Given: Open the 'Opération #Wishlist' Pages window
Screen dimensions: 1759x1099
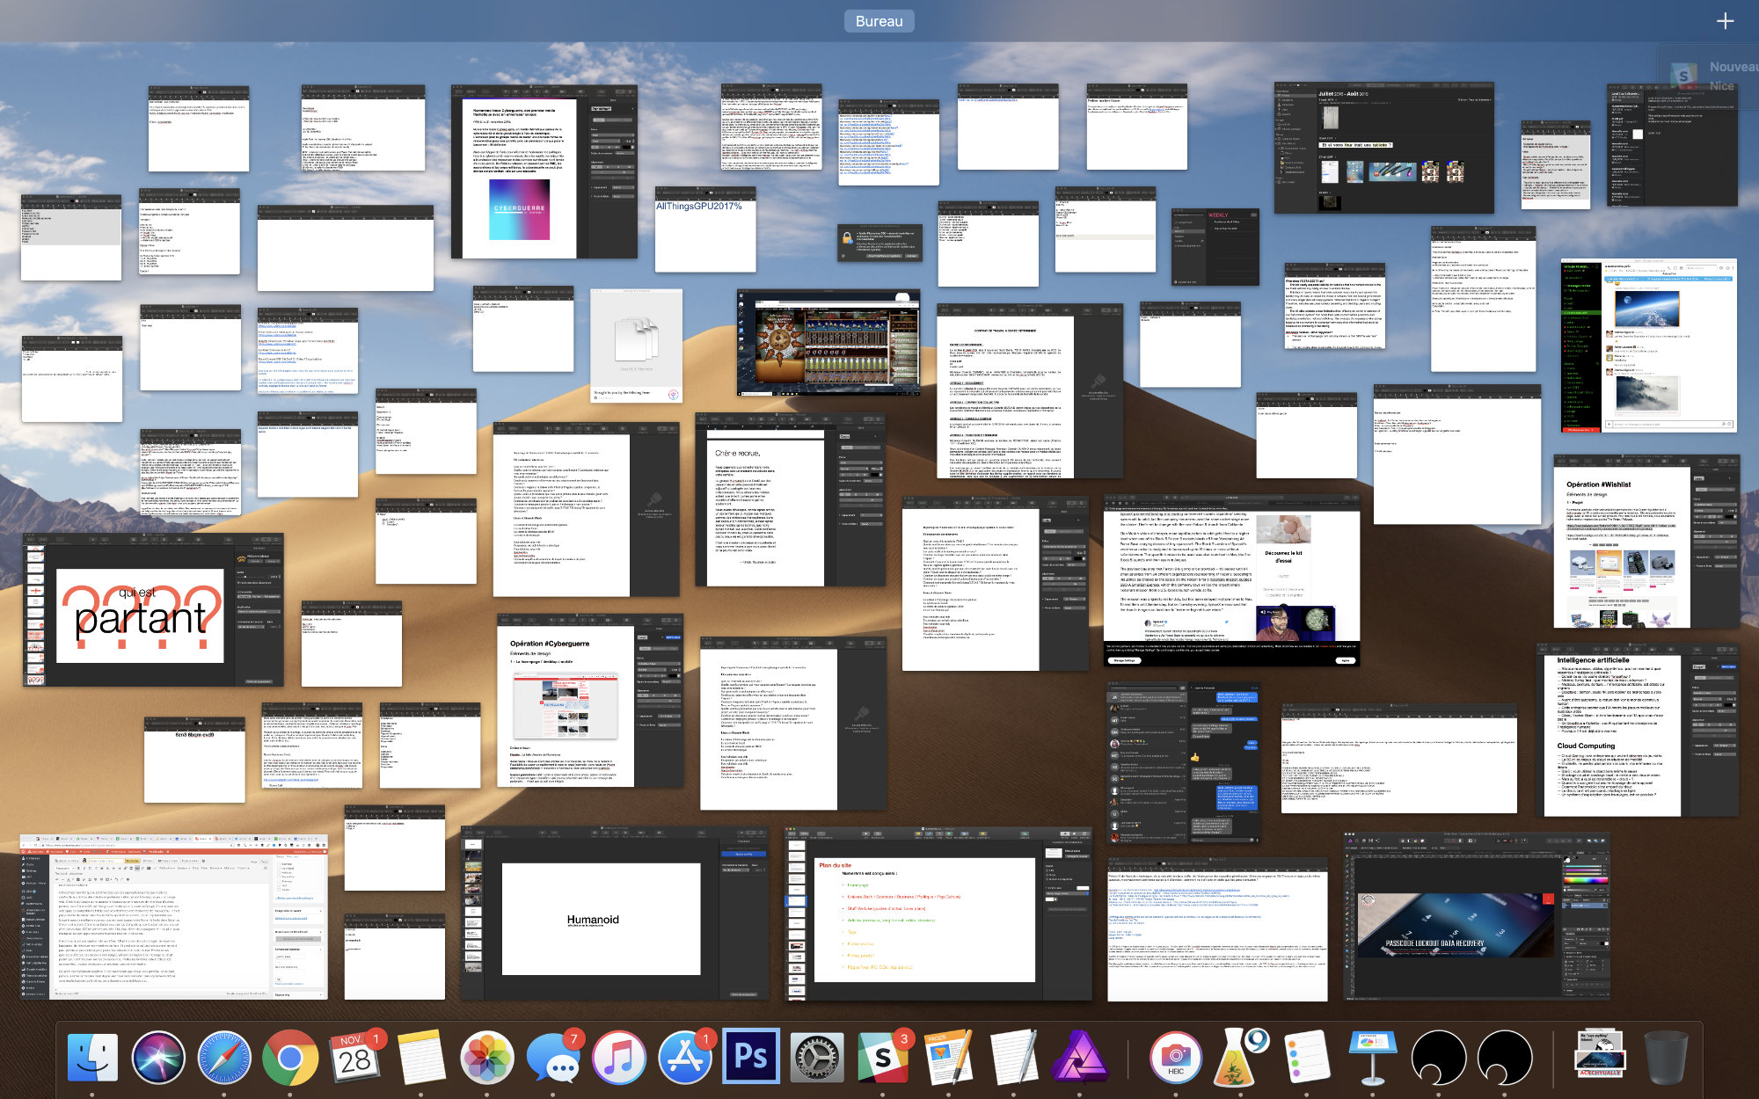Looking at the screenshot, I should [x=1646, y=541].
